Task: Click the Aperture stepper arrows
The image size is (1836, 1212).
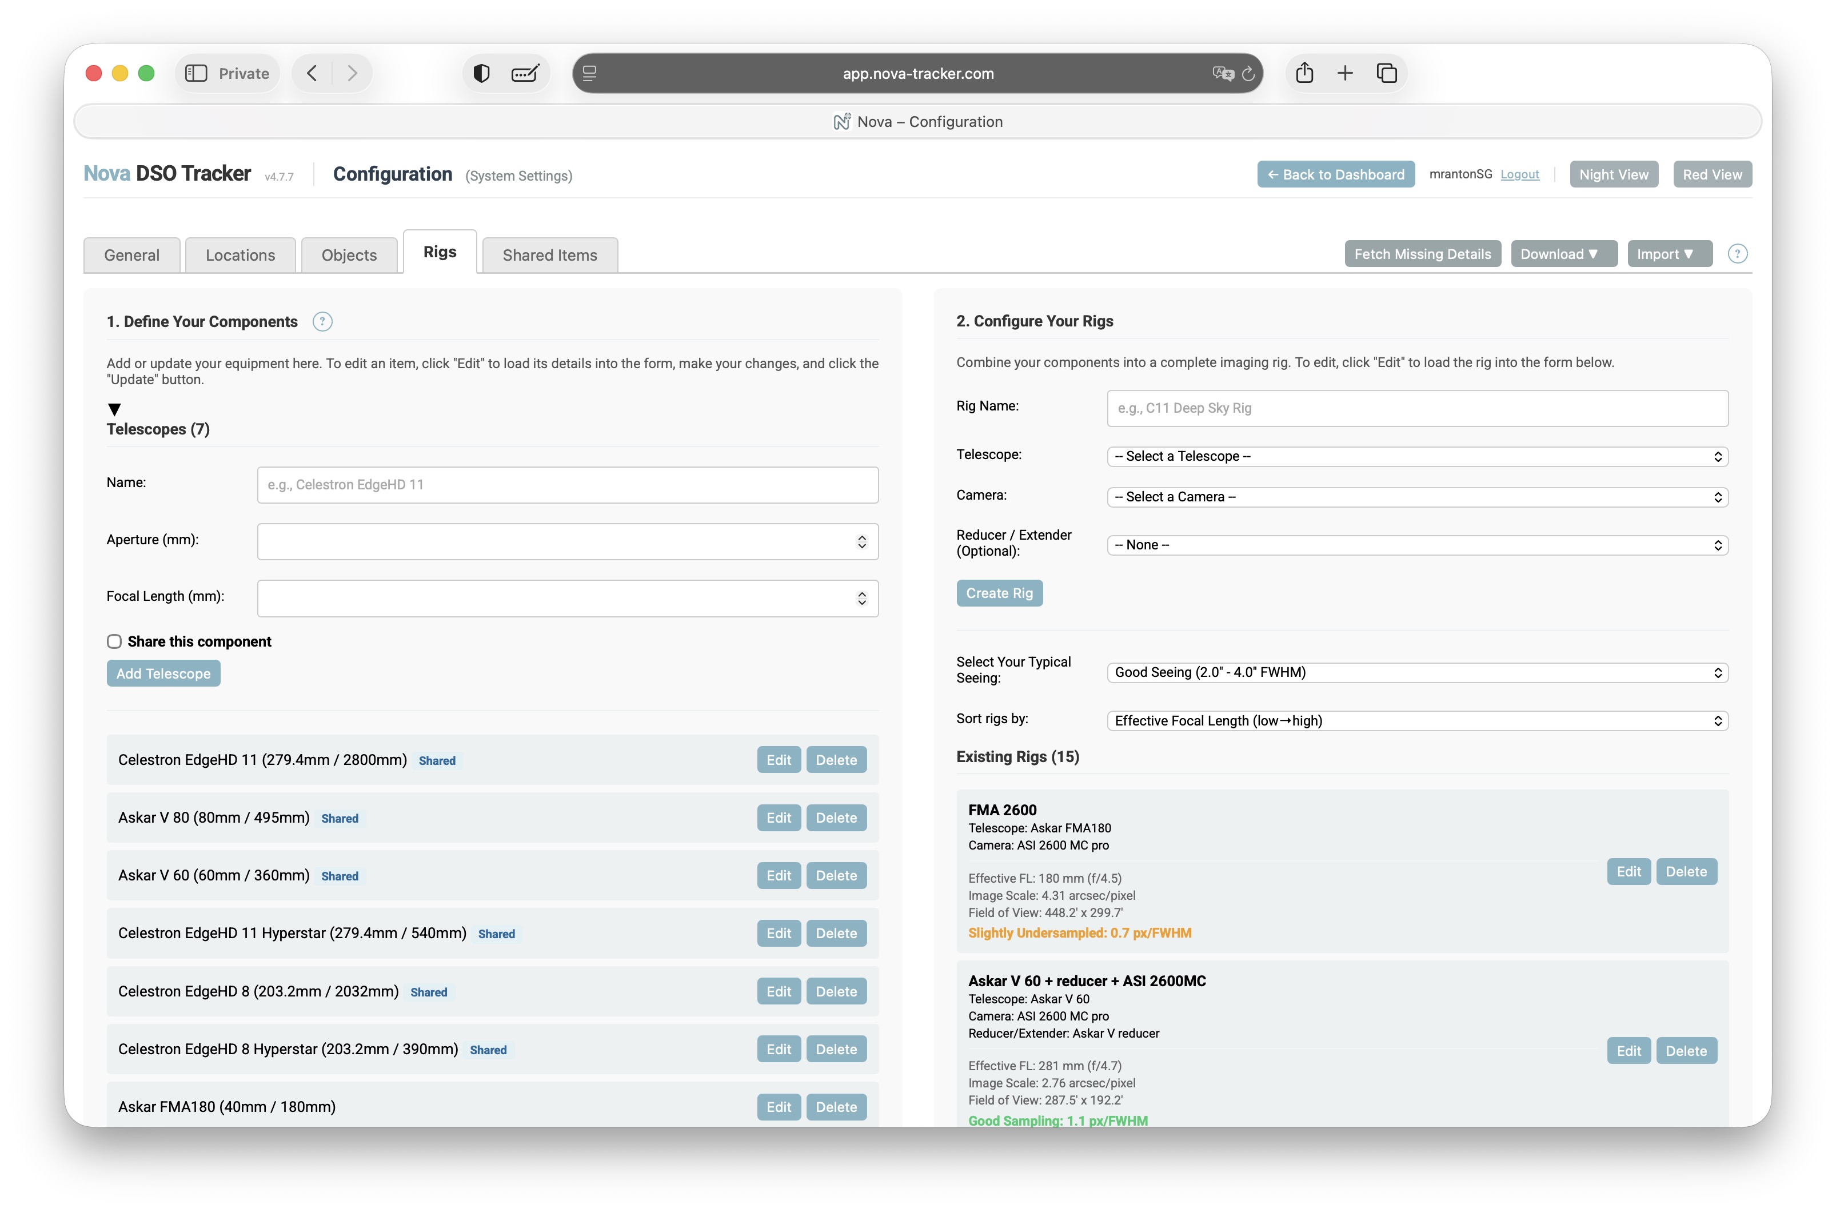Action: (x=861, y=541)
